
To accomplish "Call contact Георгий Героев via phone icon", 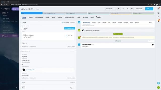I will [x=66, y=35].
